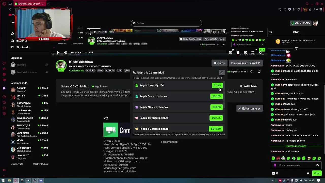The height and width of the screenshot is (183, 325).
Task: Open recommended channel Lokonazo1
Action: 29,157
